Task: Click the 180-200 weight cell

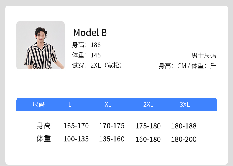Action: click(x=184, y=139)
